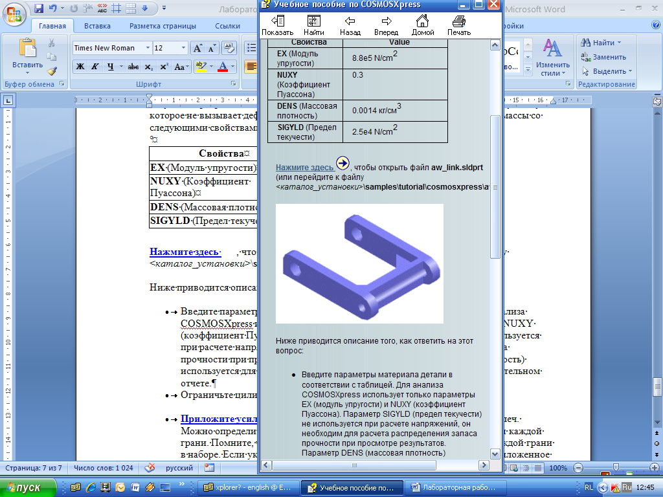Open font color dropdown arrow
This screenshot has width=663, height=497.
[232, 67]
